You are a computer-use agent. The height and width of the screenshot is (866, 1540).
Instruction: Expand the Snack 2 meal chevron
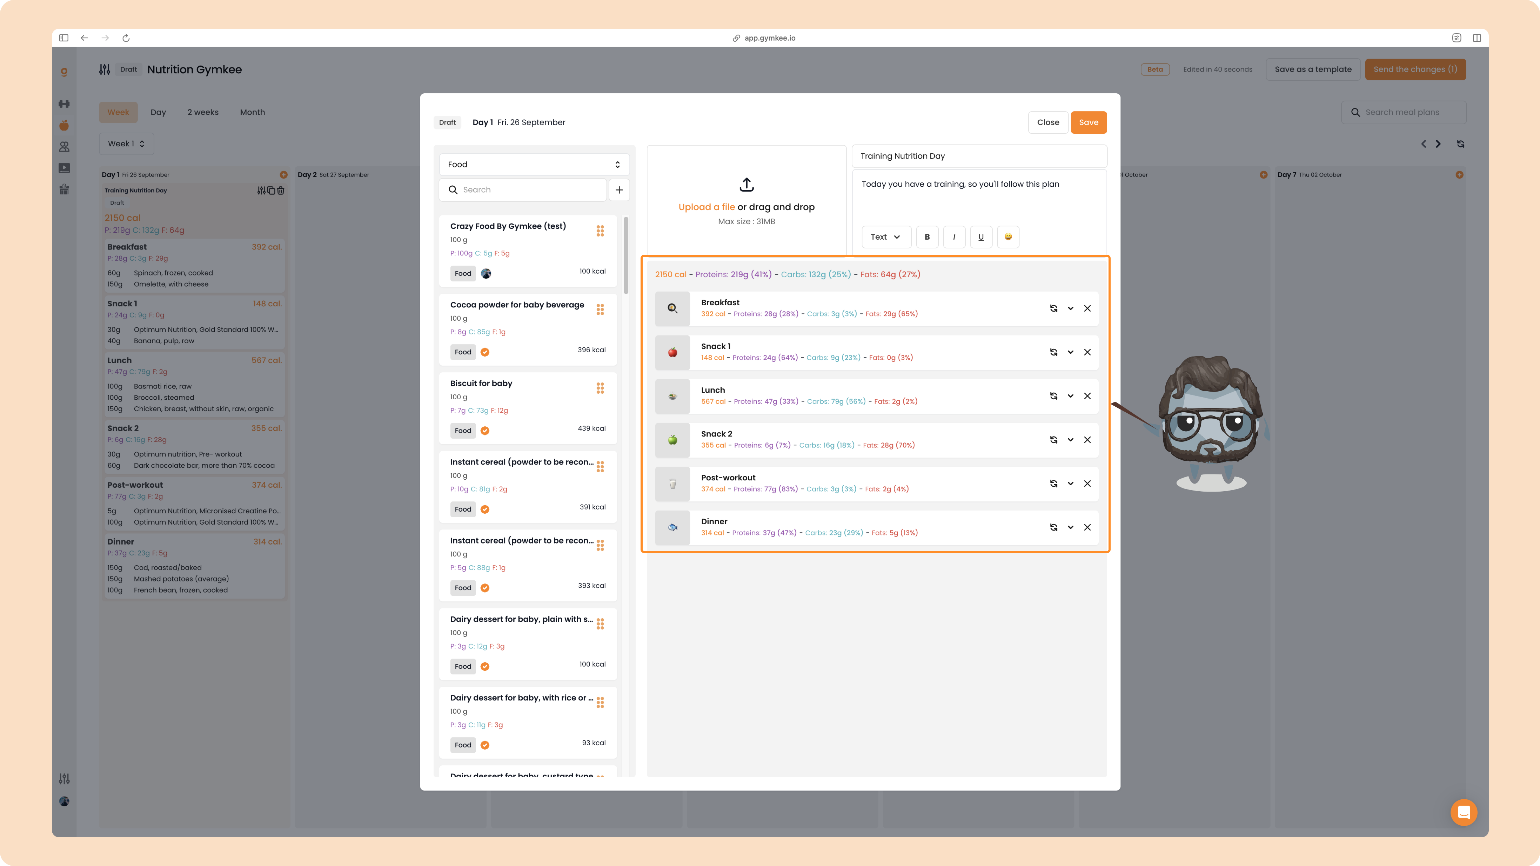[1071, 440]
